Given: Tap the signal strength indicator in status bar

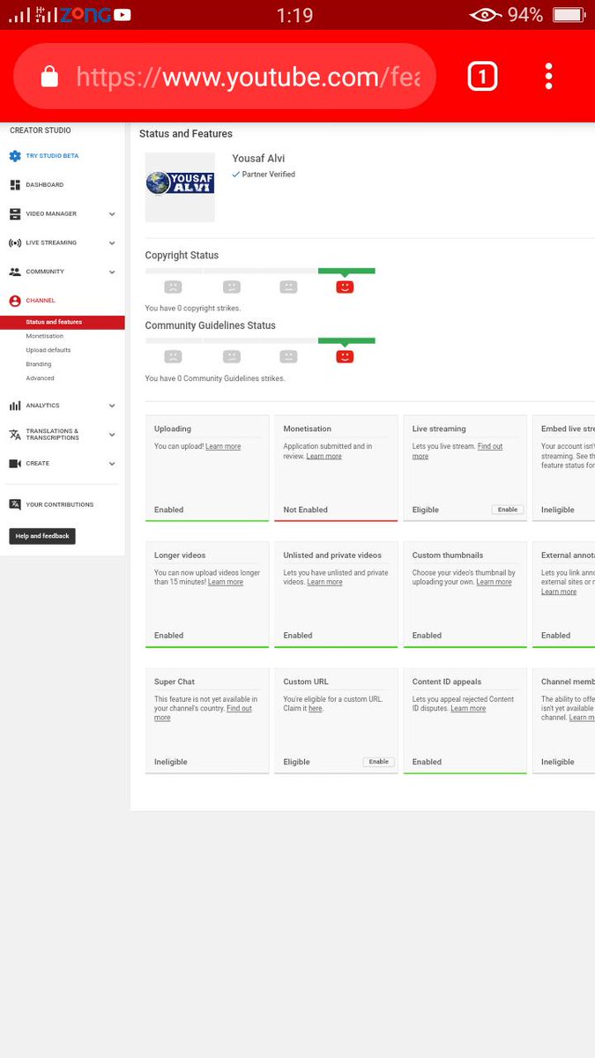Looking at the screenshot, I should tap(19, 15).
